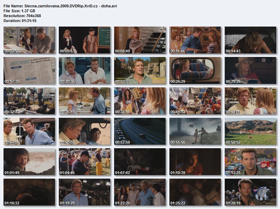
Task: Choose the side mirror reflection thumbnail at 00:26:29
Action: click(x=195, y=70)
